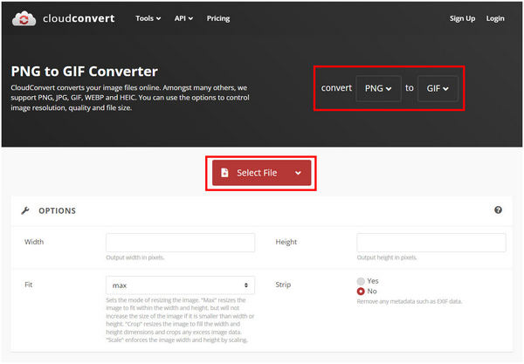This screenshot has height=364, width=524.
Task: Focus the Width input field
Action: point(180,243)
